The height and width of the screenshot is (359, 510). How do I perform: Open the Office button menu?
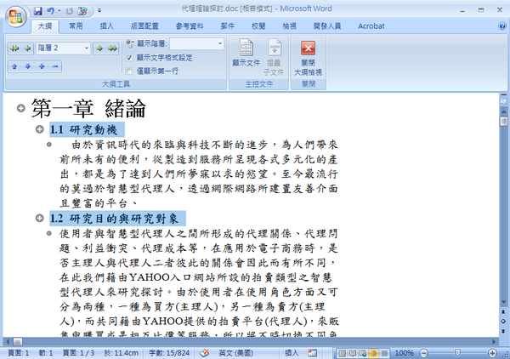point(15,16)
